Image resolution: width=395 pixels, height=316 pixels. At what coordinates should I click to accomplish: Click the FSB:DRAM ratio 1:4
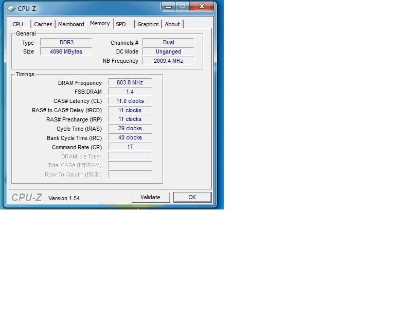pos(130,92)
